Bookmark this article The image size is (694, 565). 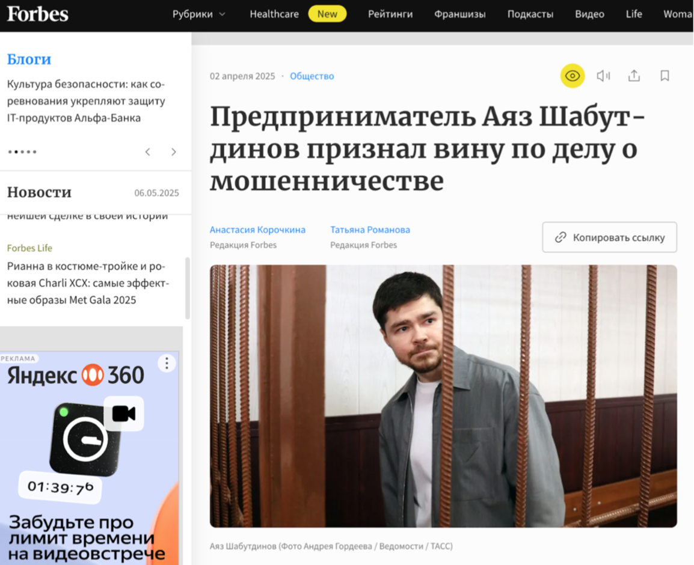pos(665,76)
